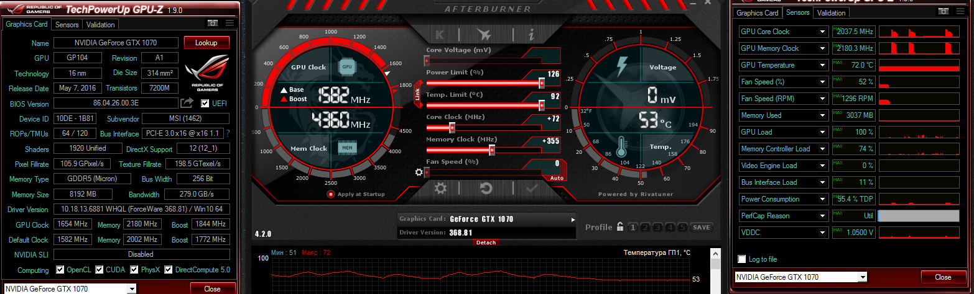Switch to Graphics Card tab in right GPU-Z window

[758, 12]
